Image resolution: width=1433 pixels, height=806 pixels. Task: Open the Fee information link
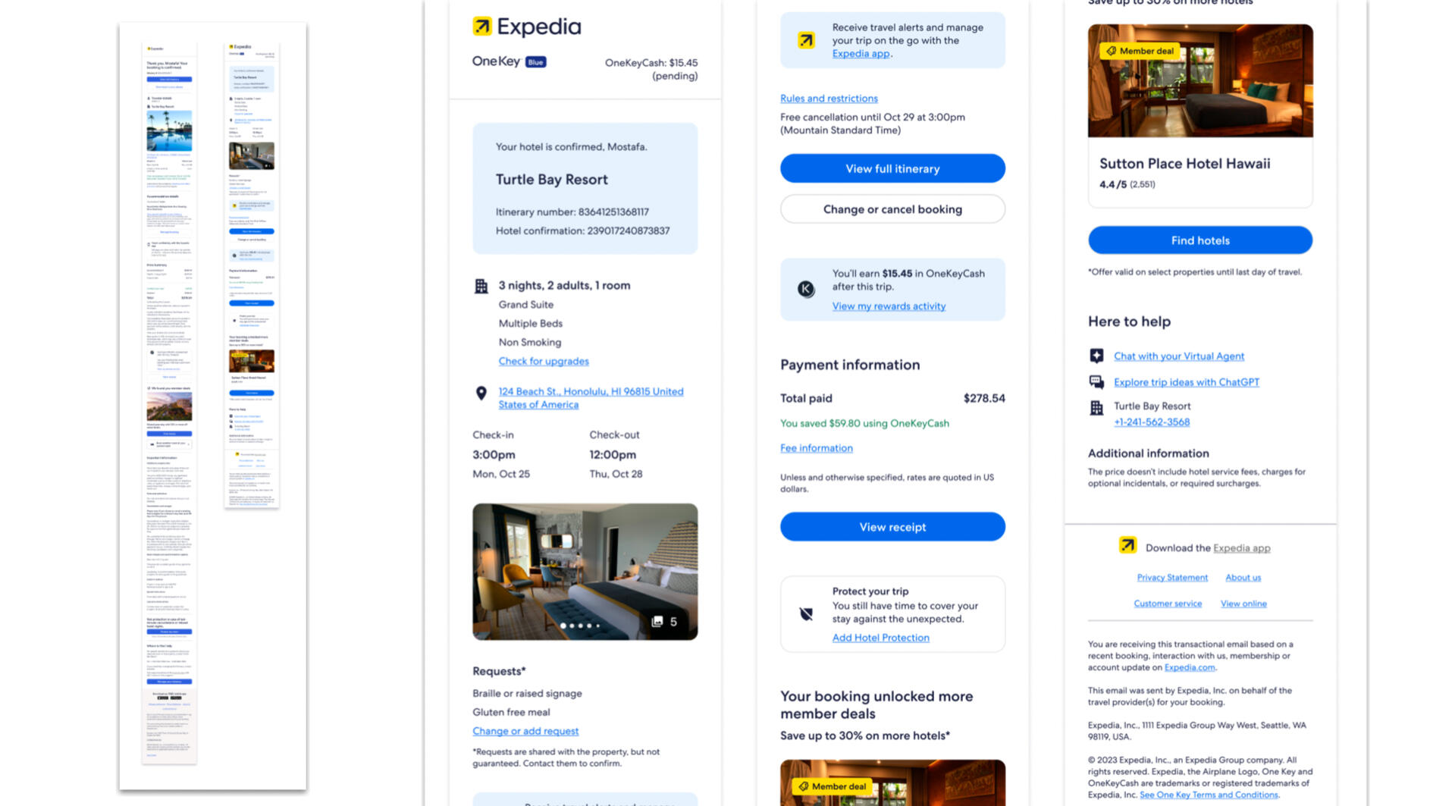816,448
